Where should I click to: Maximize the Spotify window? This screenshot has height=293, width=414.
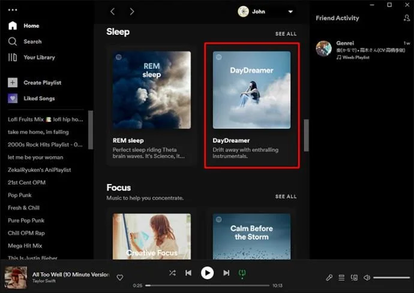click(389, 5)
